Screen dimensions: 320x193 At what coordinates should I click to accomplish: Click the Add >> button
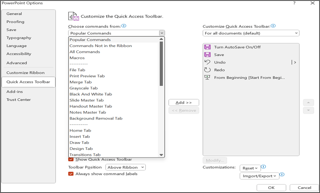(x=184, y=103)
